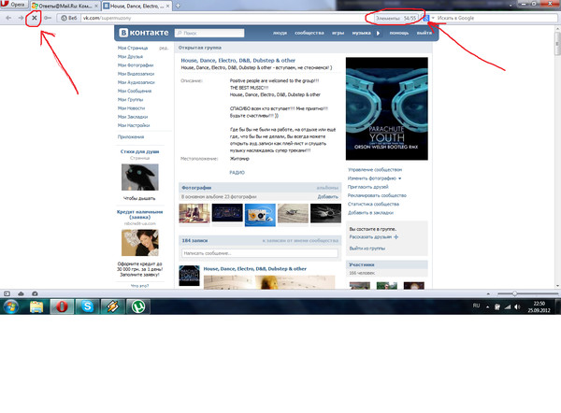Screen dimensions: 561x413
Task: Open Мои Новости in sidebar
Action: pos(131,108)
